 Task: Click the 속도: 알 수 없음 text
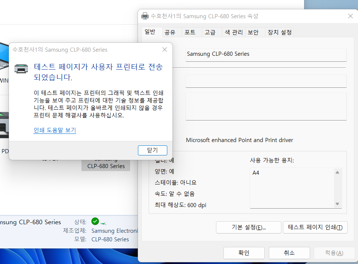tap(175, 194)
